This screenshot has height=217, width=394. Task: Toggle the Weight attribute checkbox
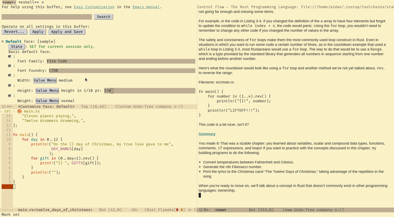(10, 95)
